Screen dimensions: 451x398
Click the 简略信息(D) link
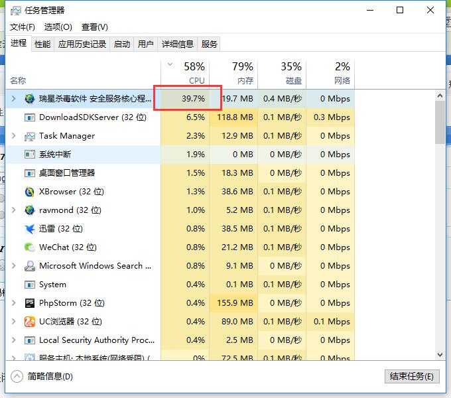tap(50, 376)
